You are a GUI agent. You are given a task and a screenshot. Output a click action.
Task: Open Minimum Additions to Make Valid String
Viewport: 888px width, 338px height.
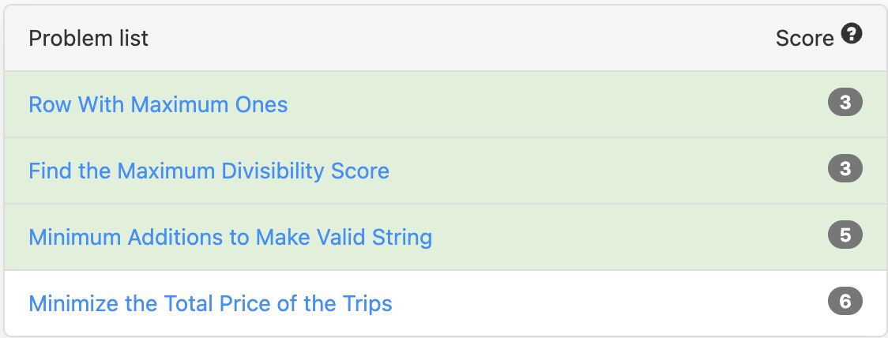pos(230,237)
